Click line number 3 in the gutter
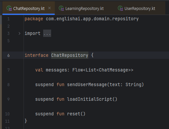The width and height of the screenshot is (169, 129). [x=8, y=33]
